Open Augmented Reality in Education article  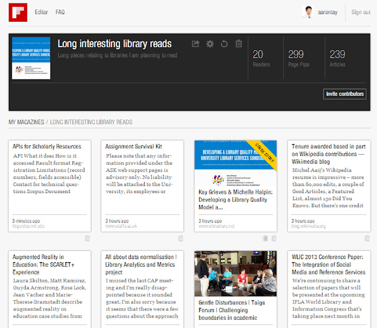pyautogui.click(x=44, y=264)
